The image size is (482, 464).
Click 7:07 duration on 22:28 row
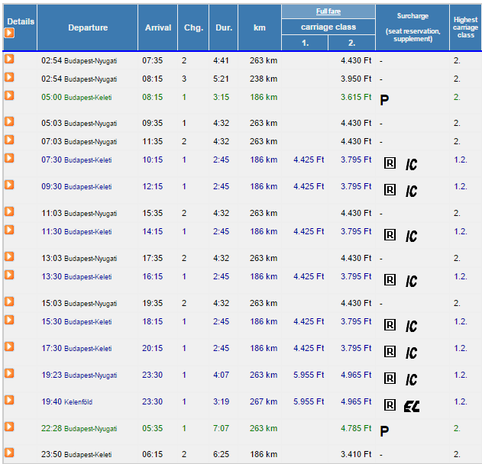[x=221, y=428]
